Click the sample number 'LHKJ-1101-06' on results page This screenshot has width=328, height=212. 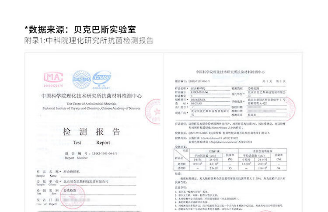[199, 92]
